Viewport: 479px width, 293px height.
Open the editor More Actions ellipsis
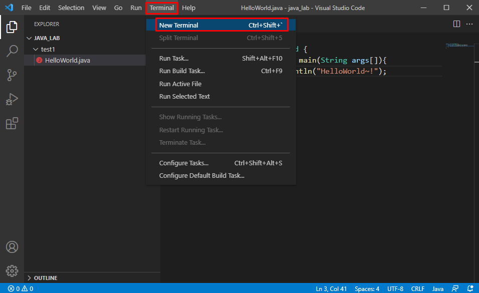(469, 24)
